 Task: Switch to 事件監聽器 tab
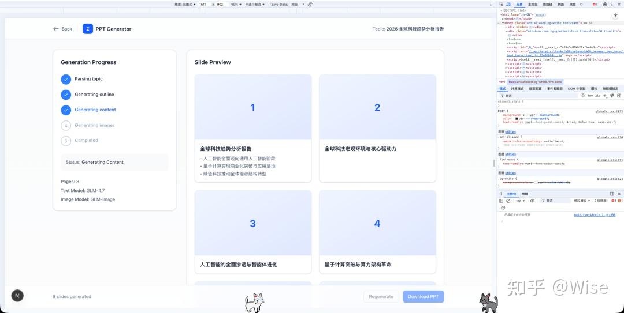point(555,89)
